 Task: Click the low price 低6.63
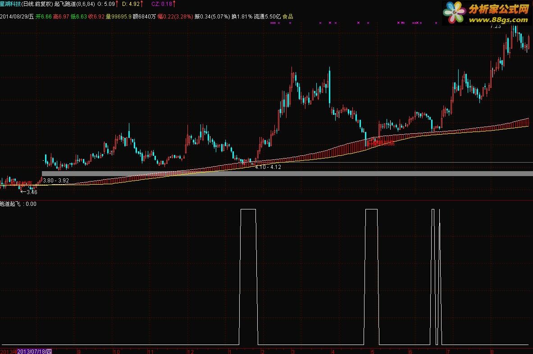(79, 16)
